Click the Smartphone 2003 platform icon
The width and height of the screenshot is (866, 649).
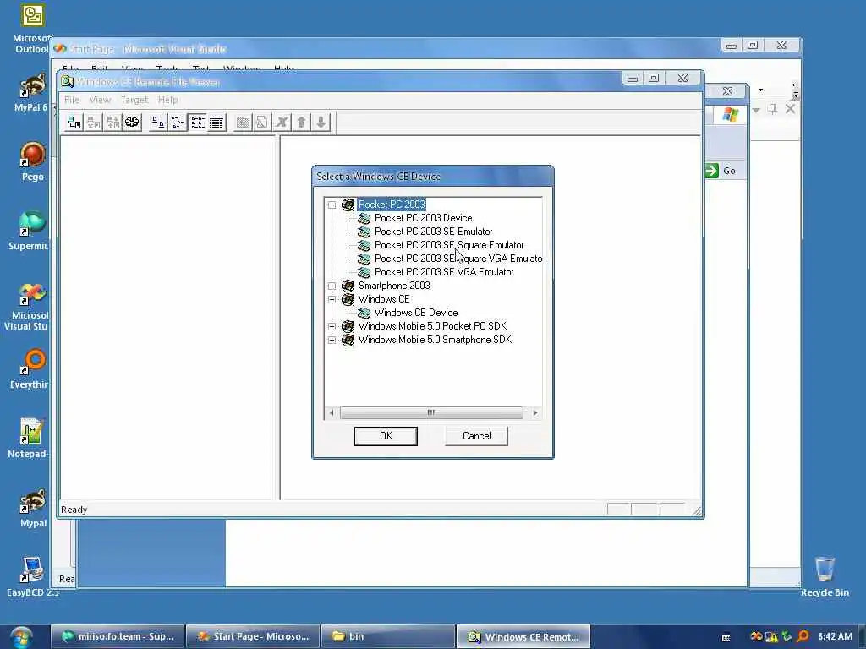tap(348, 286)
